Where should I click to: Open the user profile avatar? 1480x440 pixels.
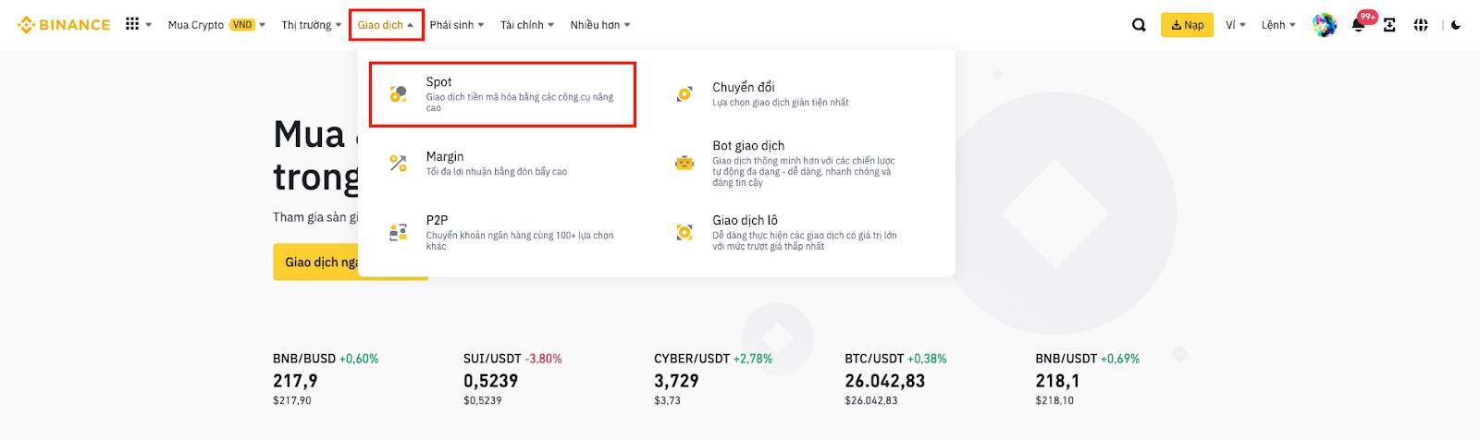coord(1325,25)
